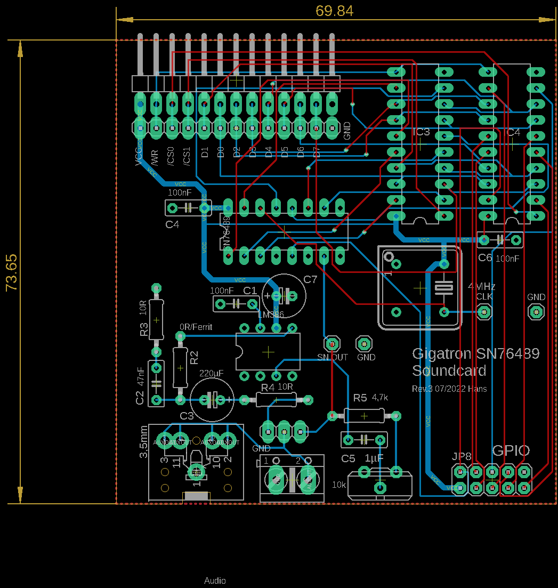Click the C6 100nF capacitor
Screen dimensions: 558x588
coord(500,240)
